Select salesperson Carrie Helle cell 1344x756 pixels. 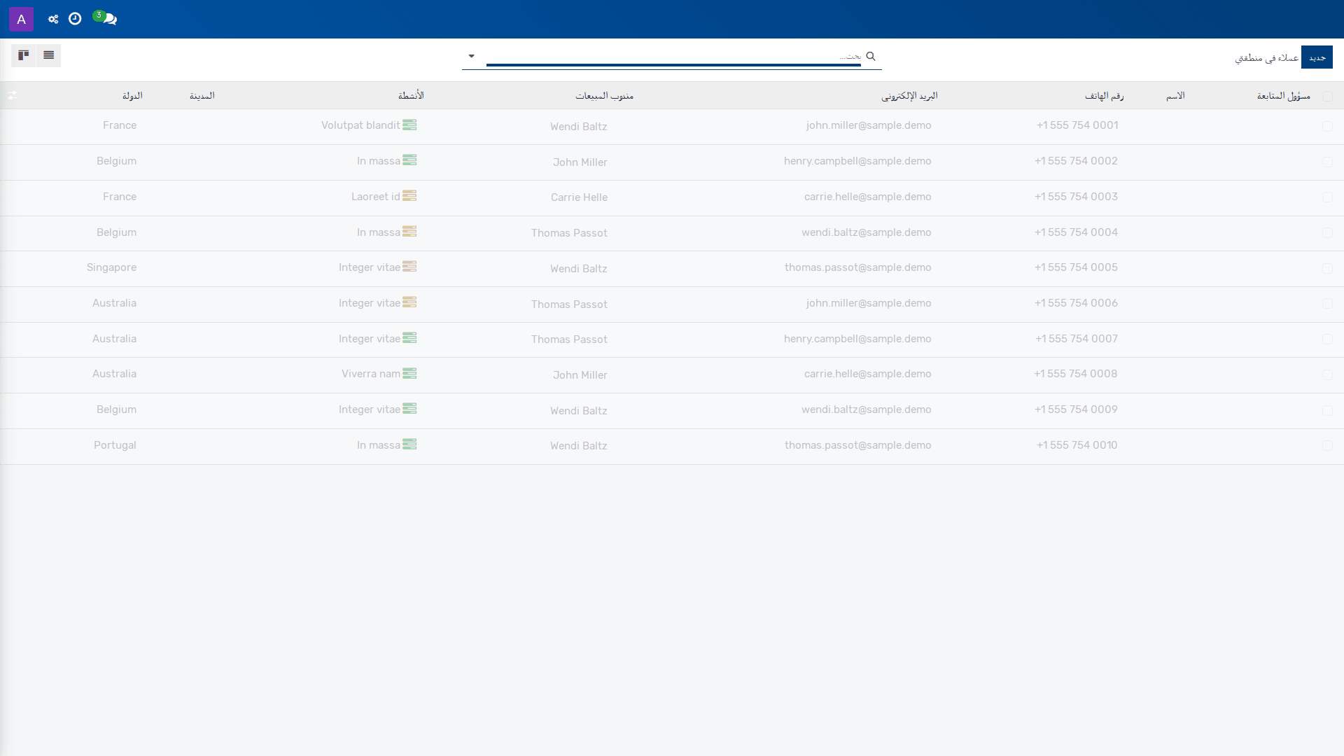tap(579, 197)
